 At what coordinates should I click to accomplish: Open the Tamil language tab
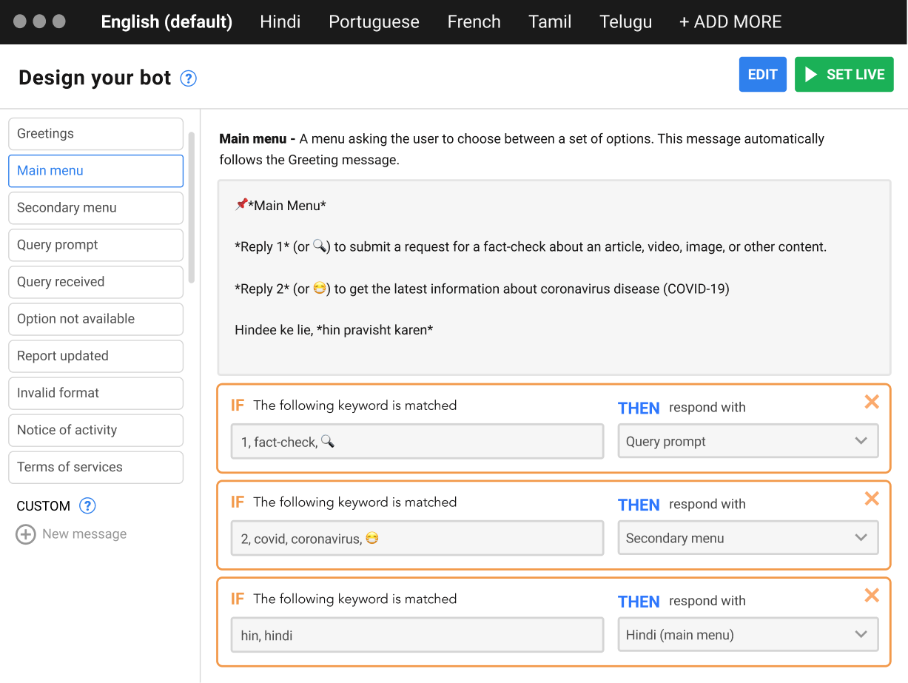pos(550,22)
